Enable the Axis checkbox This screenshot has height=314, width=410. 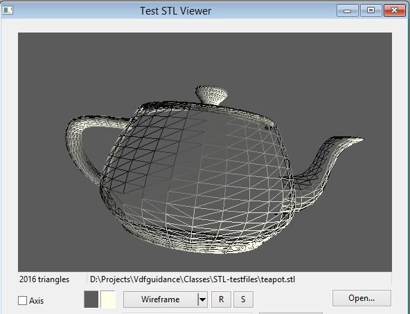tap(22, 300)
